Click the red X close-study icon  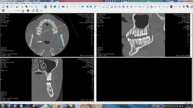click(x=7, y=7)
